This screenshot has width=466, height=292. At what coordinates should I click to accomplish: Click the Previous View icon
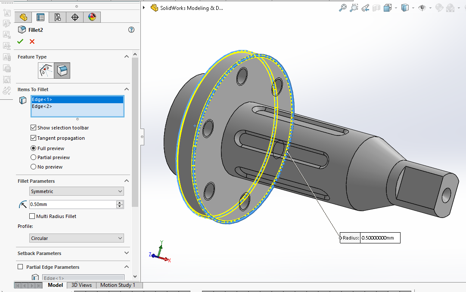click(365, 8)
